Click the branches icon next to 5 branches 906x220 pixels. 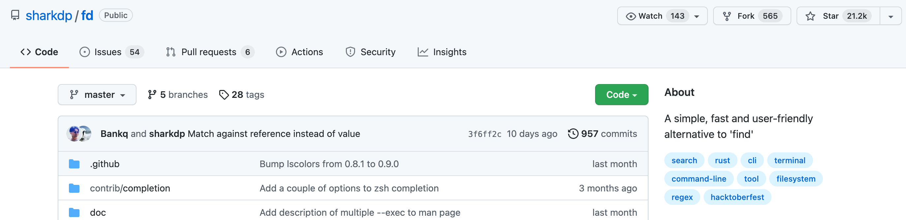point(152,95)
